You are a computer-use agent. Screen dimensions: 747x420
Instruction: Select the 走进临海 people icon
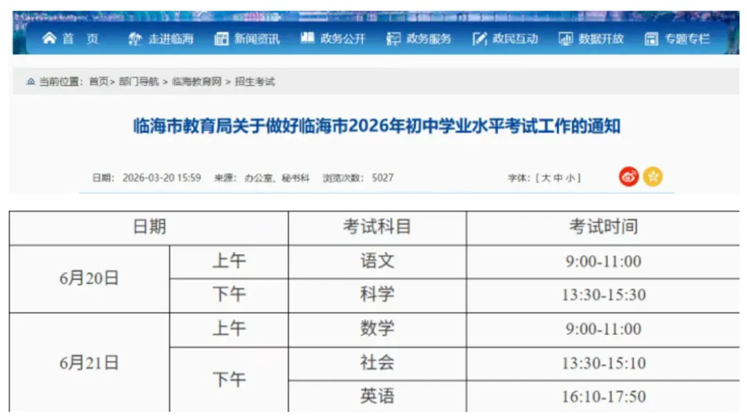click(135, 39)
